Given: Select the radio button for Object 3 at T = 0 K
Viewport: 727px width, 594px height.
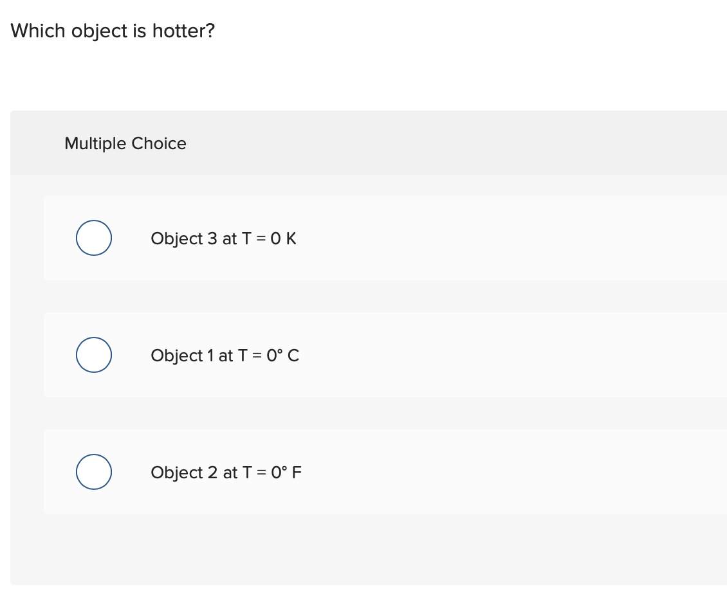Looking at the screenshot, I should tap(94, 238).
